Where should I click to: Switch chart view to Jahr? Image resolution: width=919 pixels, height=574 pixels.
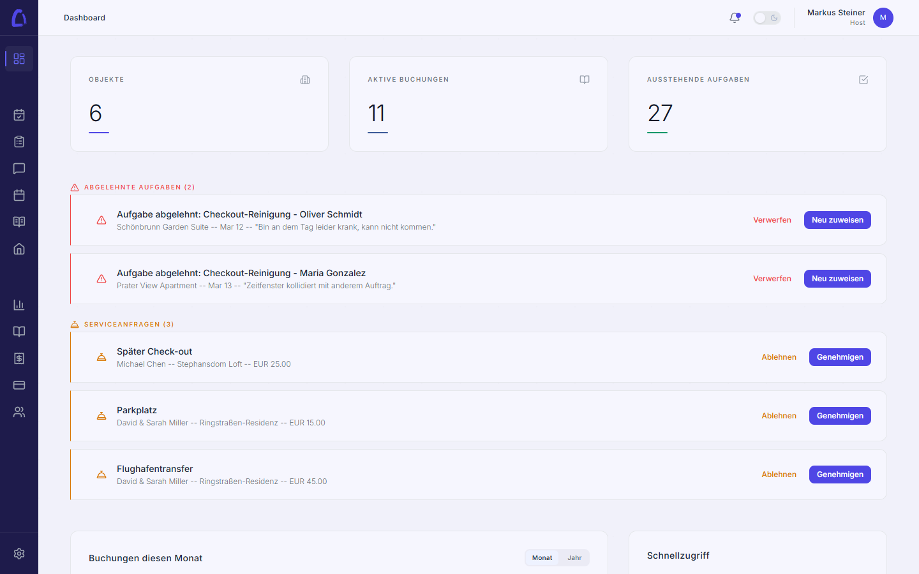coord(574,557)
